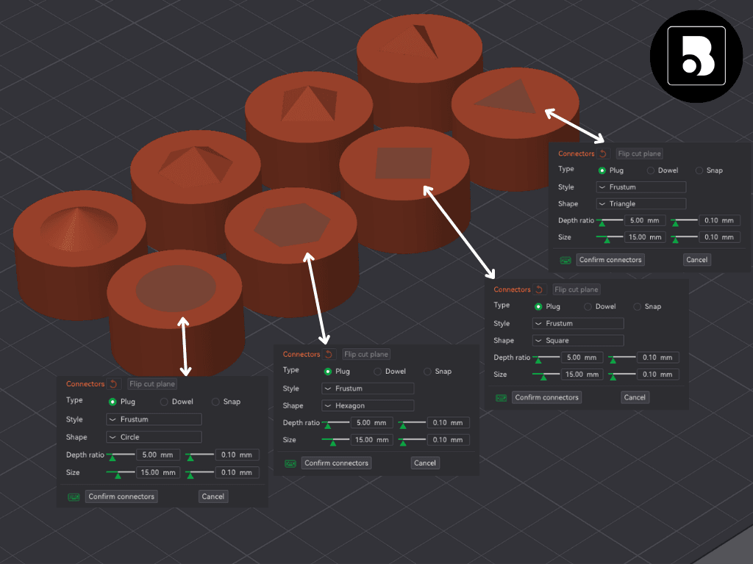Click Depth ratio 5.00 mm field, Square panel
Screen dimensions: 753x564
click(582, 358)
